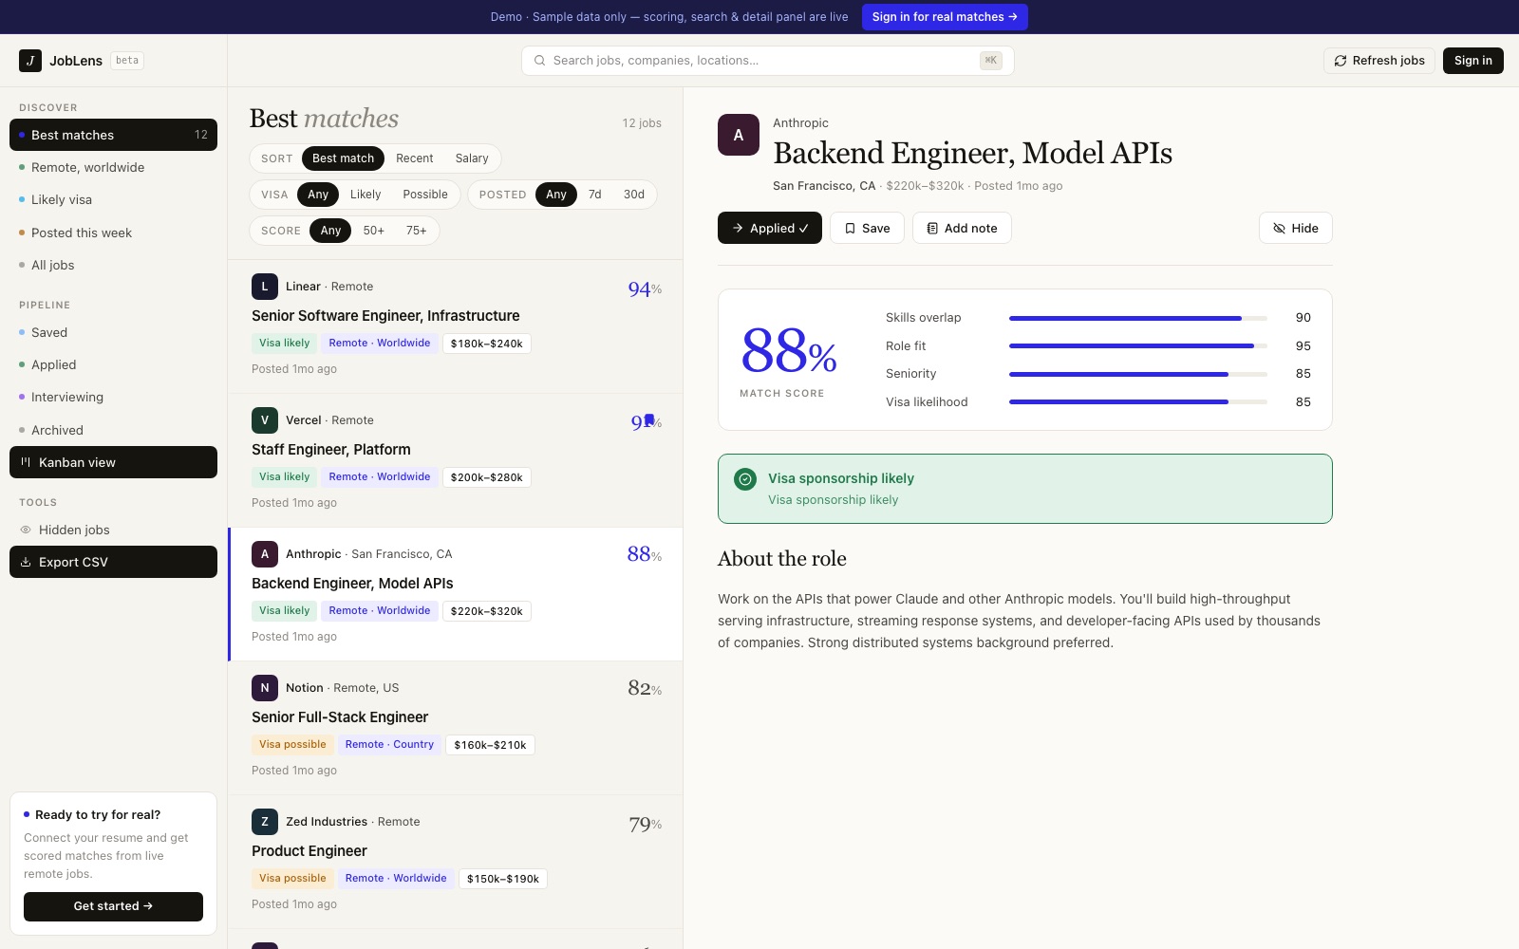Click Visa possible tag on Notion job
This screenshot has height=949, width=1519.
pyautogui.click(x=292, y=745)
